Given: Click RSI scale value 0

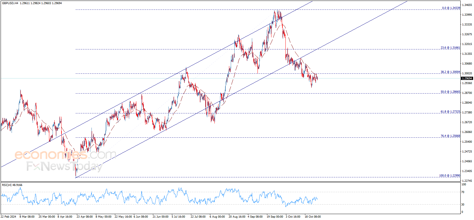Looking at the screenshot, I should [462, 212].
